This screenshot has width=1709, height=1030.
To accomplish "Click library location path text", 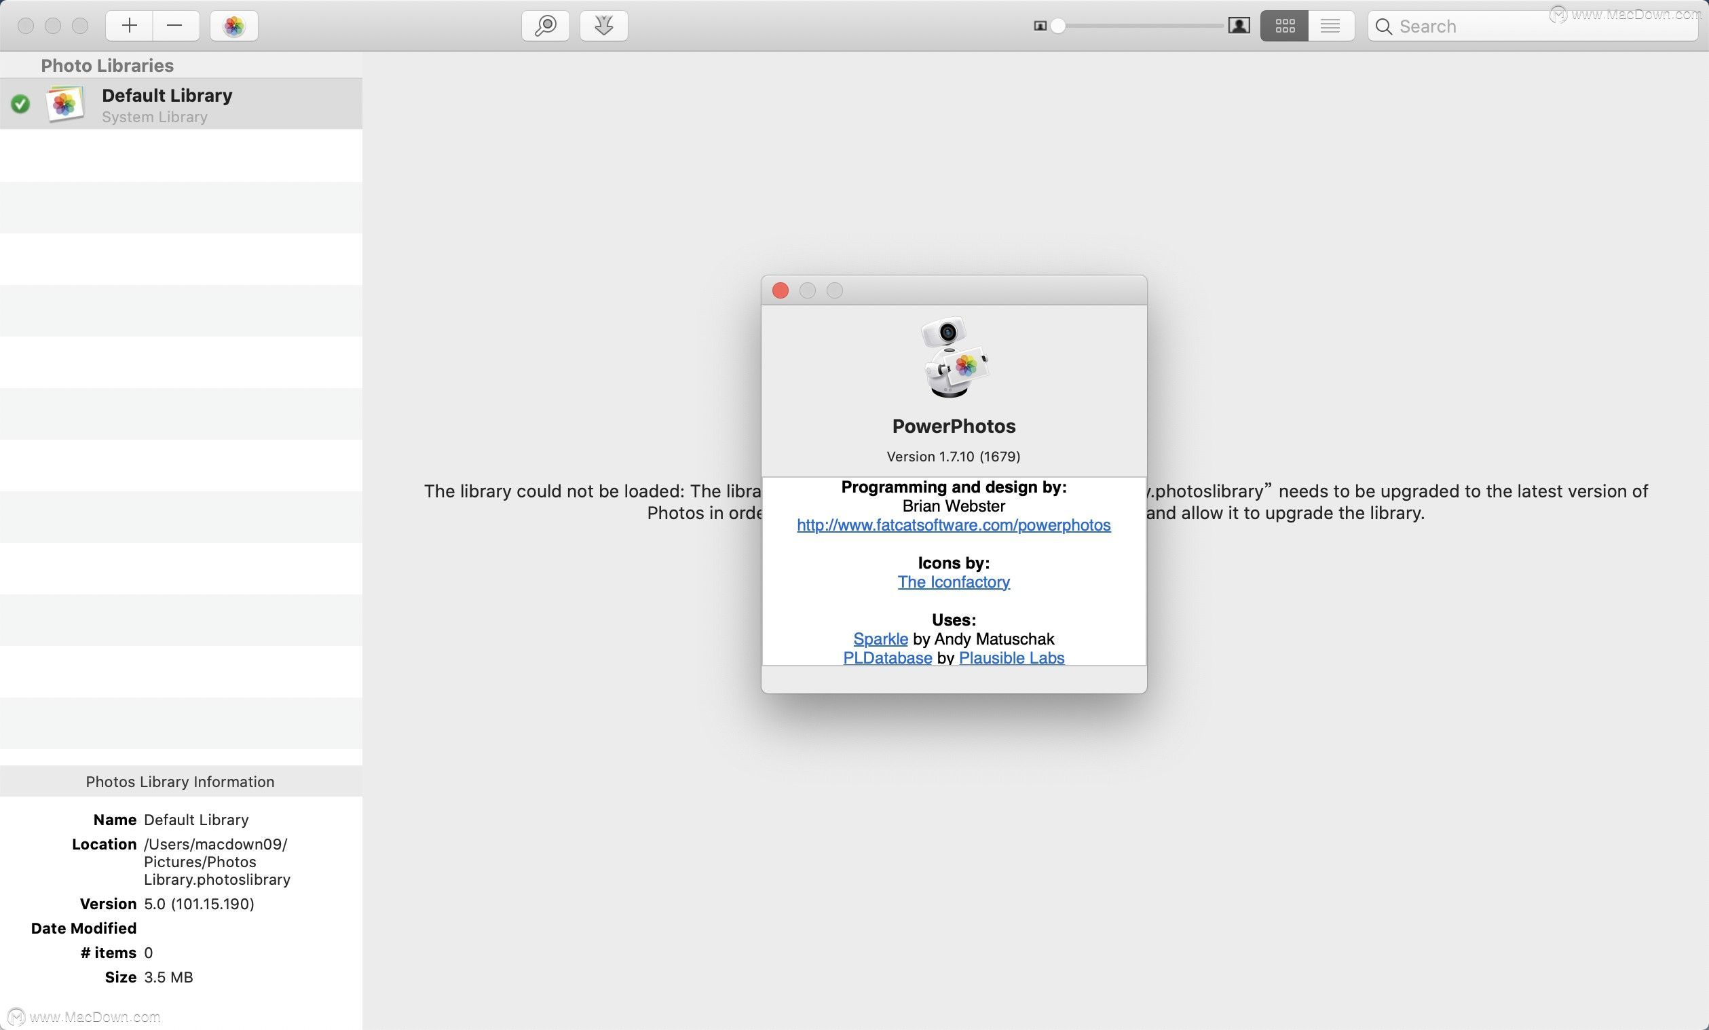I will point(217,862).
